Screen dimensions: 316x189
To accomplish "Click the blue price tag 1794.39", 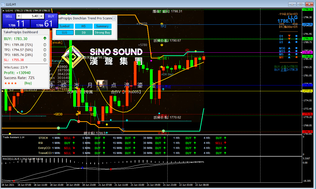I will click(308, 24).
